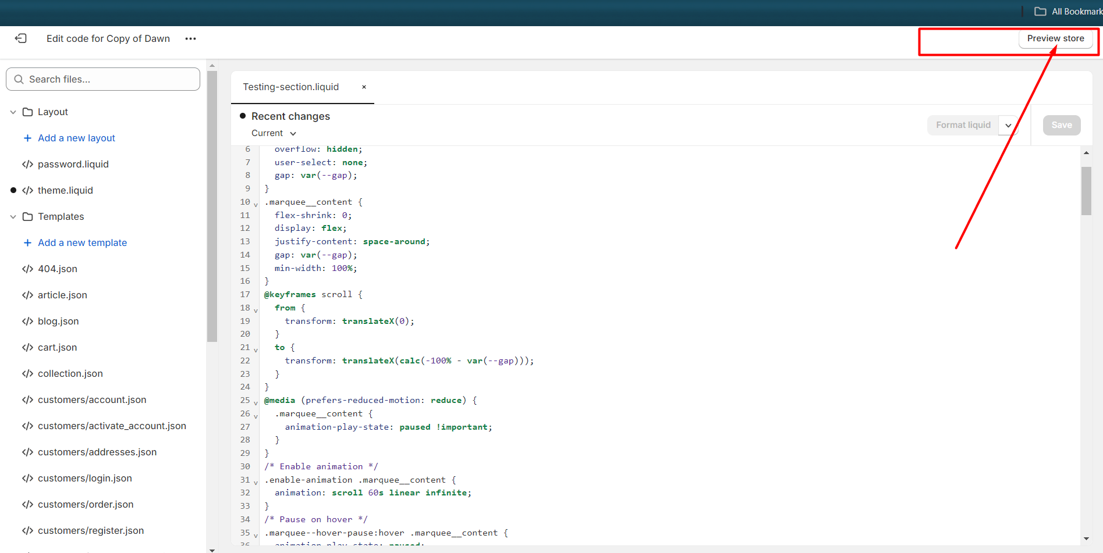Open collection.json template file
Screen dimensions: 1103x553
tap(70, 373)
